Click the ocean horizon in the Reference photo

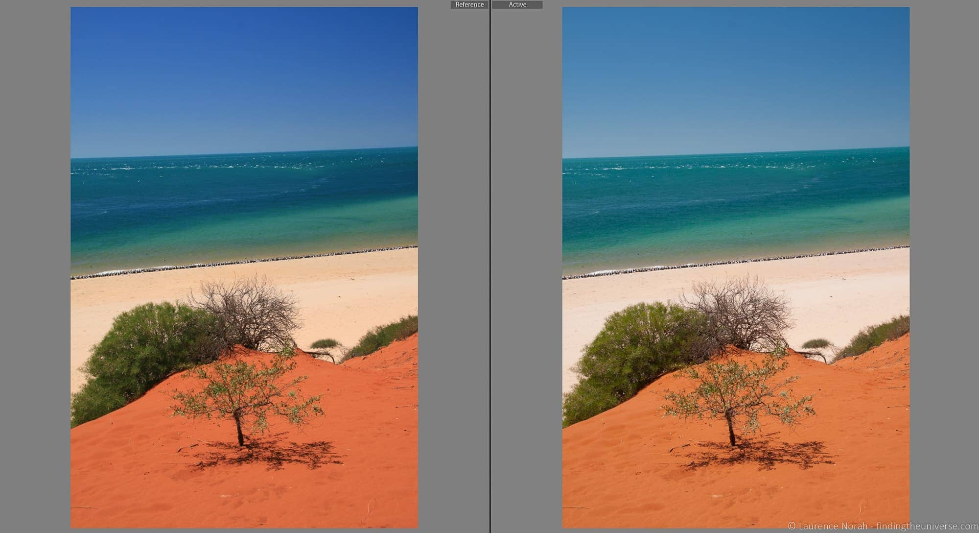[245, 152]
